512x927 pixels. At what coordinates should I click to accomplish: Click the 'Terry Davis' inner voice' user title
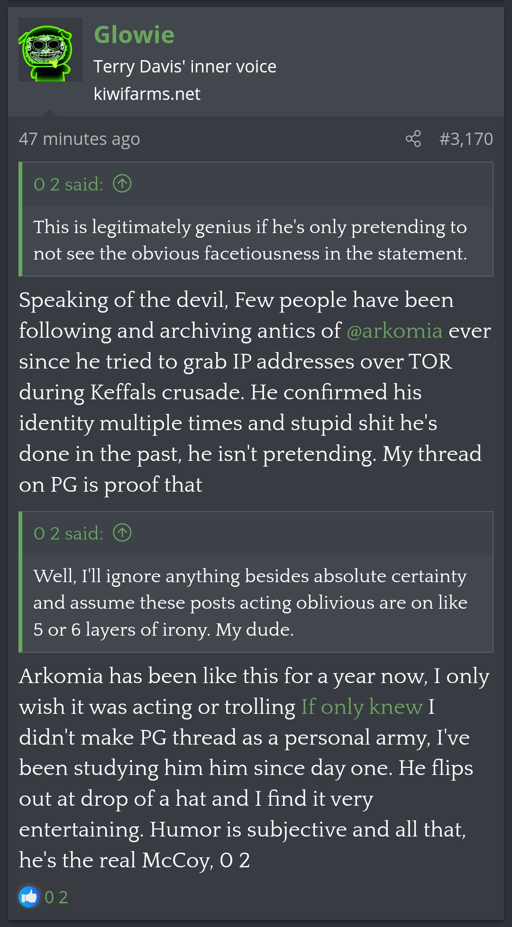point(185,67)
